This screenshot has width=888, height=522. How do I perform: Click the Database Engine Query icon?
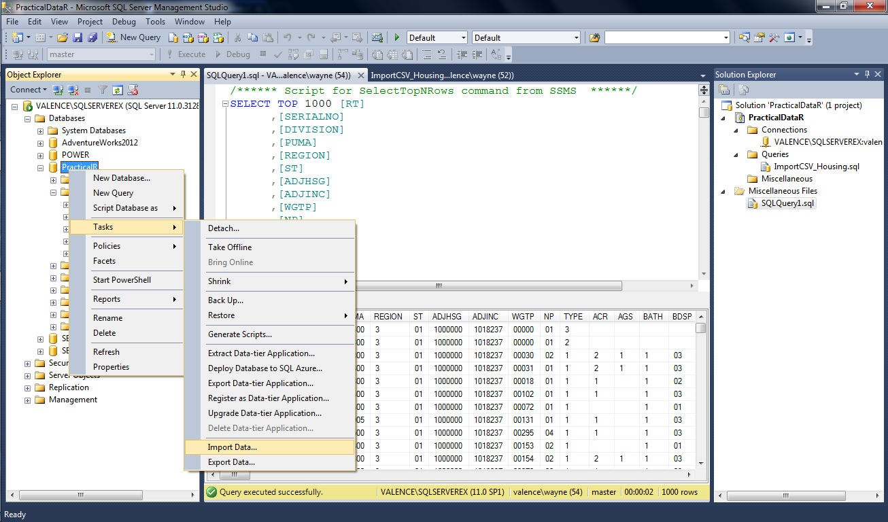coord(173,37)
